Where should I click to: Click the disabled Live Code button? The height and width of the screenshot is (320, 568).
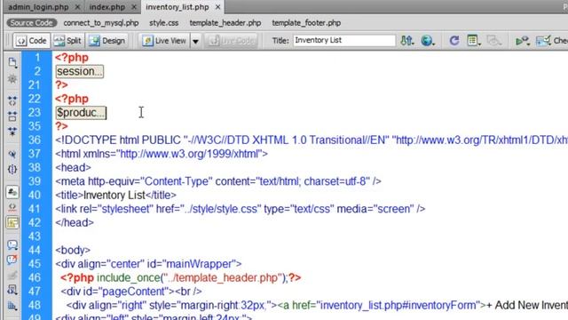(232, 41)
